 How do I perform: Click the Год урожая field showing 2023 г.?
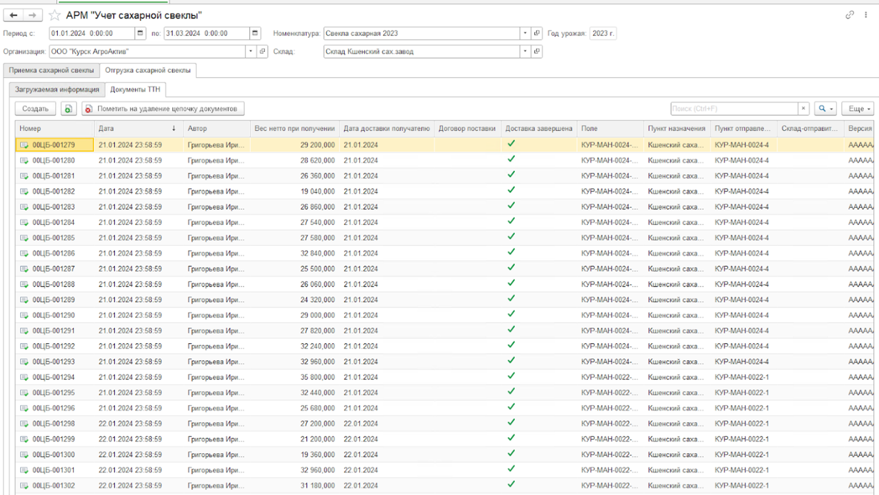pos(603,33)
